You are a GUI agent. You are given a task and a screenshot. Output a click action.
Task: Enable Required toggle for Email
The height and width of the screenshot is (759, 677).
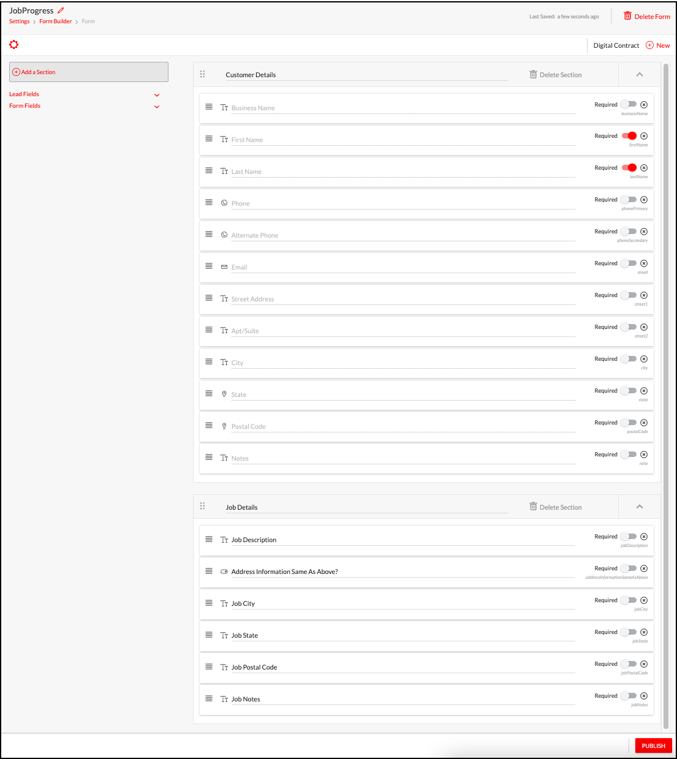(629, 263)
